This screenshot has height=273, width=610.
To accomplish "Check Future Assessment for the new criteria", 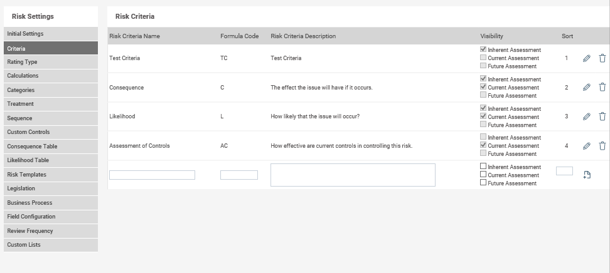I will pyautogui.click(x=483, y=182).
